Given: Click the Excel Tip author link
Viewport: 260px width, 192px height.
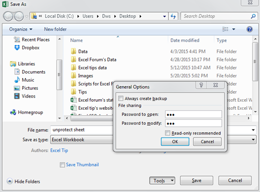Looking at the screenshot, I should 59,151.
